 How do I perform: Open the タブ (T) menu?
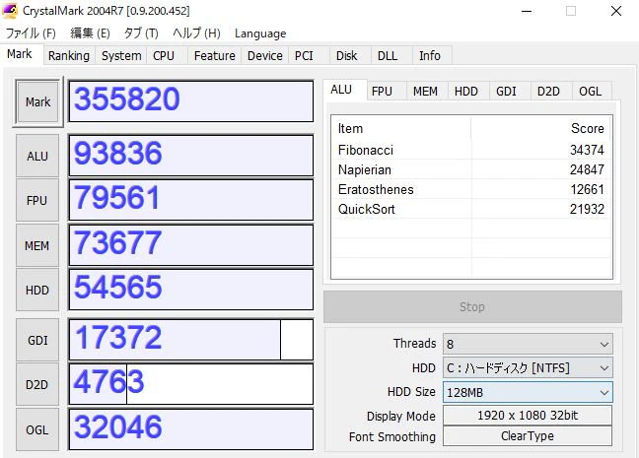pos(141,33)
